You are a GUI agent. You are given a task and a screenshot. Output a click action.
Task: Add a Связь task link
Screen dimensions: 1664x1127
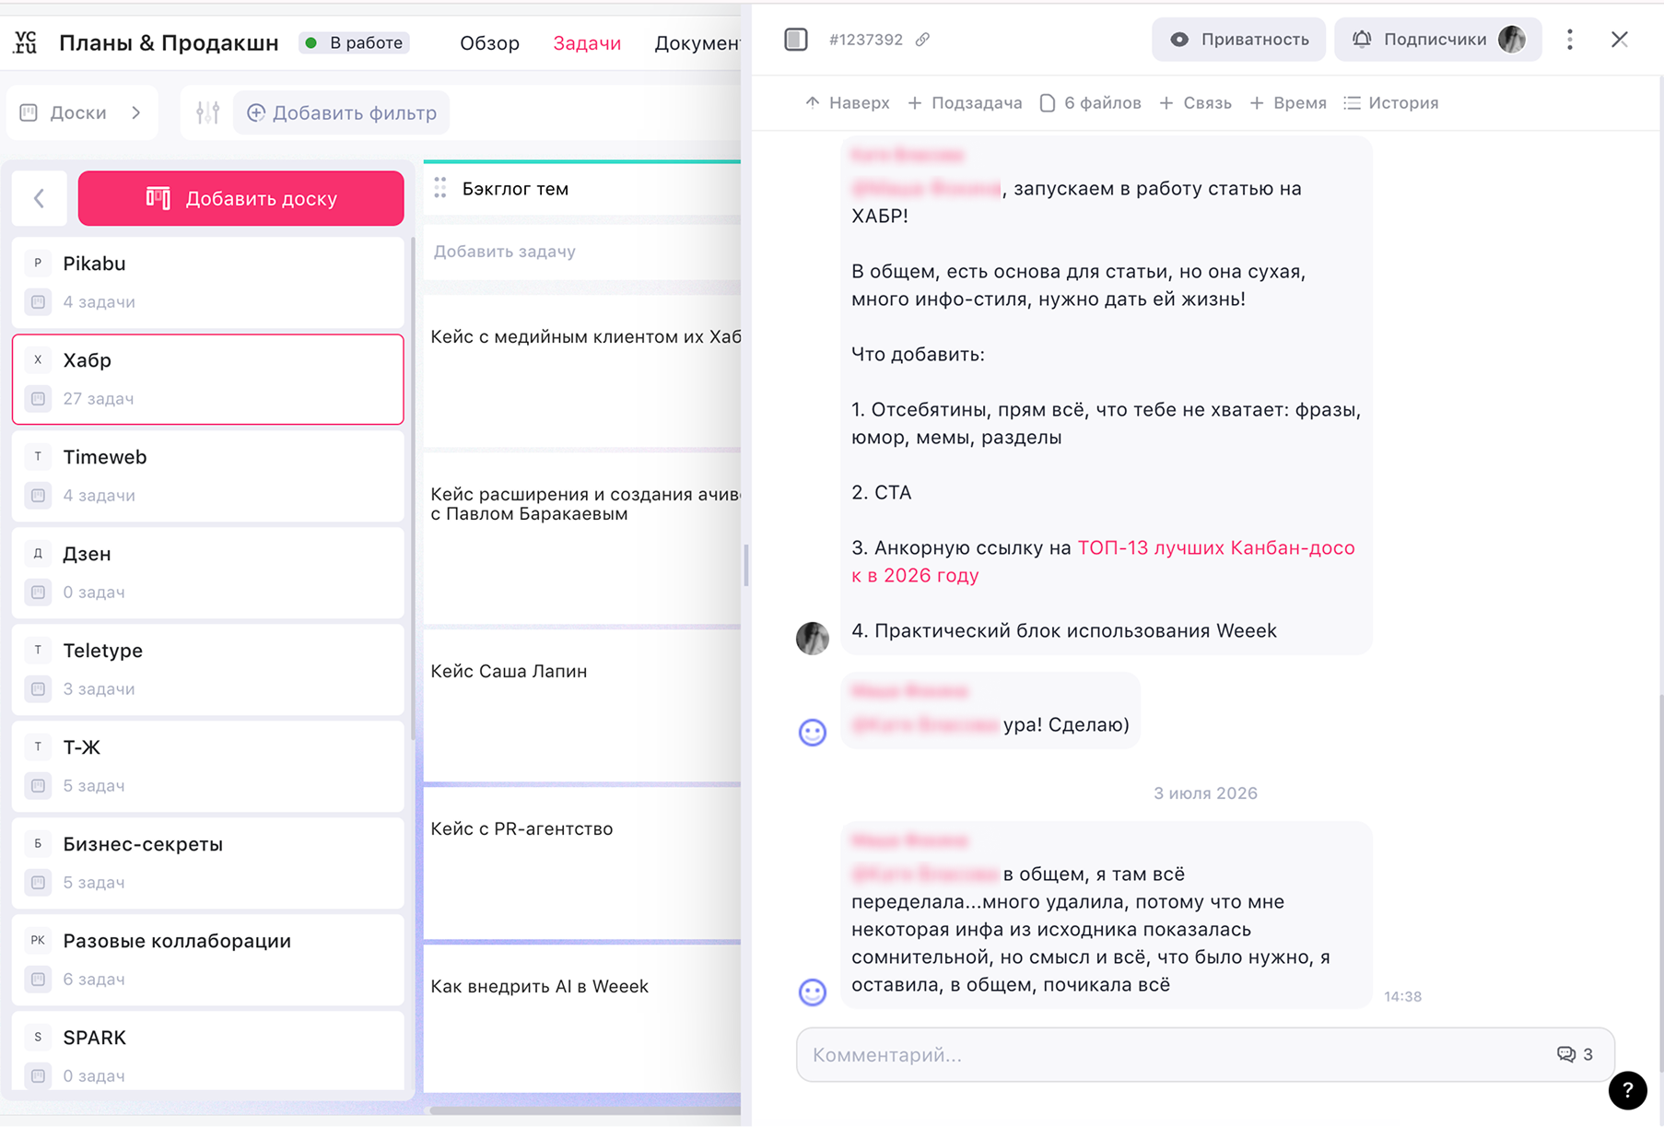(x=1195, y=102)
